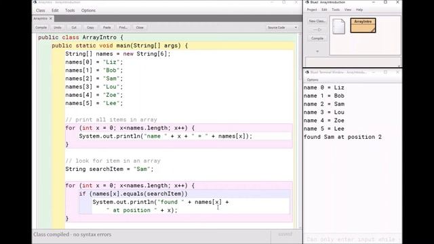Viewport: 434px width, 244px height.
Task: Open the Edit menu in the editor window
Action: point(55,11)
